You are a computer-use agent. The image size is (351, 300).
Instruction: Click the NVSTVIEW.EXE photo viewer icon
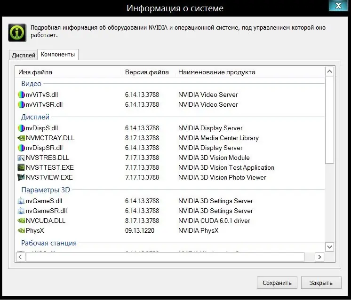tap(21, 178)
